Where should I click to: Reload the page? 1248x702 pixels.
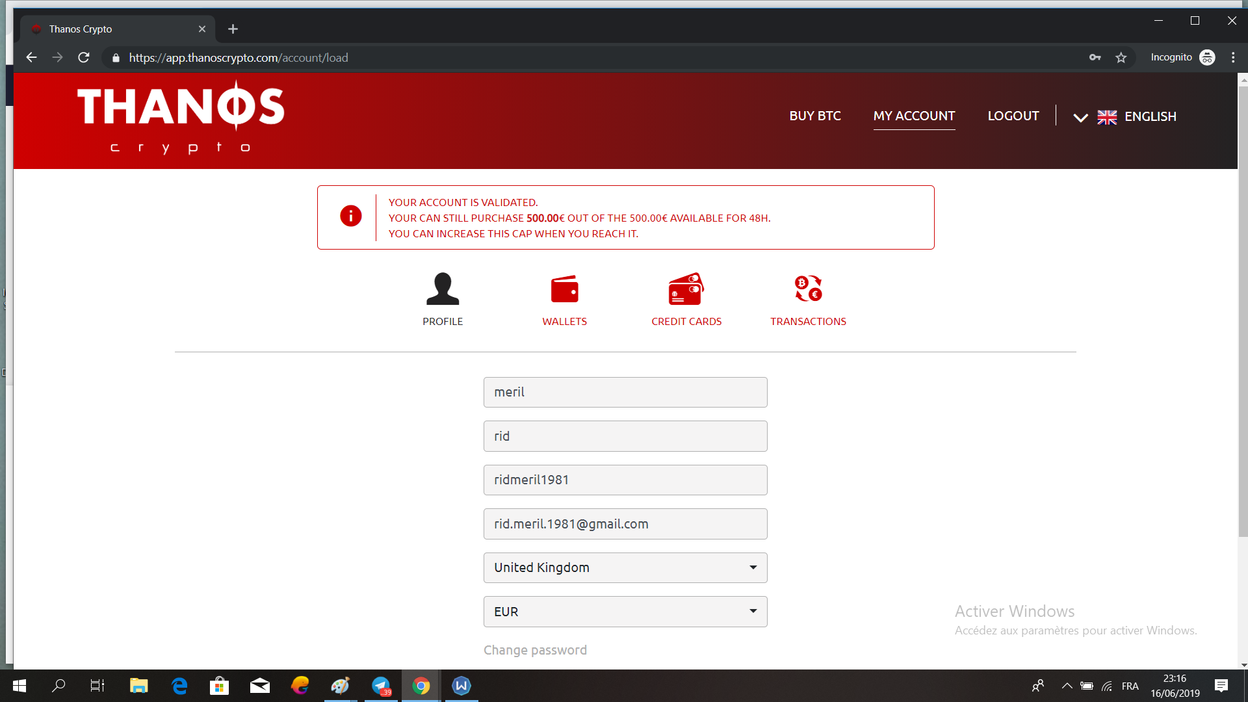point(84,58)
